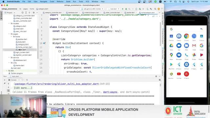Viewport: 210px width, 118px height.
Task: Open the main.dart run configuration dropdown
Action: (114, 9)
